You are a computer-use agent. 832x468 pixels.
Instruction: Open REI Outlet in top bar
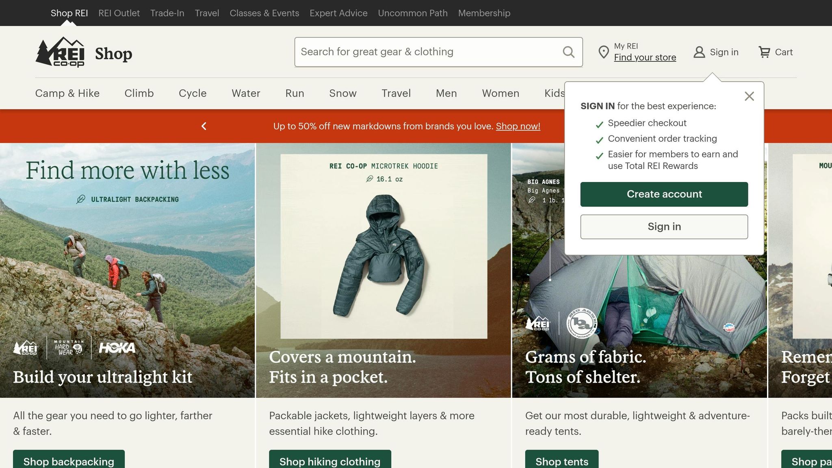119,13
